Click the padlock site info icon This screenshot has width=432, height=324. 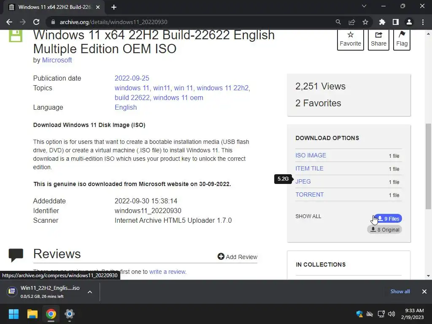pyautogui.click(x=53, y=22)
